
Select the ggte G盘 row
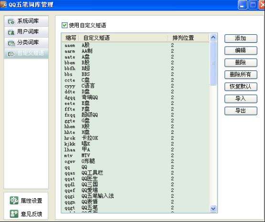pyautogui.click(x=135, y=121)
